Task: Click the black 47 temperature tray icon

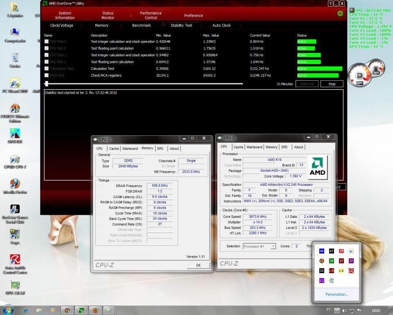Action: [331, 251]
